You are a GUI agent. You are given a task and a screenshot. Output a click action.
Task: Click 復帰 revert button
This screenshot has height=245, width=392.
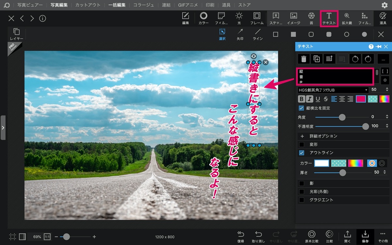(241, 237)
